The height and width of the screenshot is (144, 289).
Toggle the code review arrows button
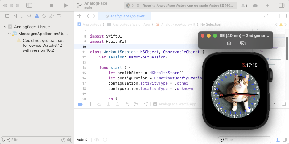[266, 16]
